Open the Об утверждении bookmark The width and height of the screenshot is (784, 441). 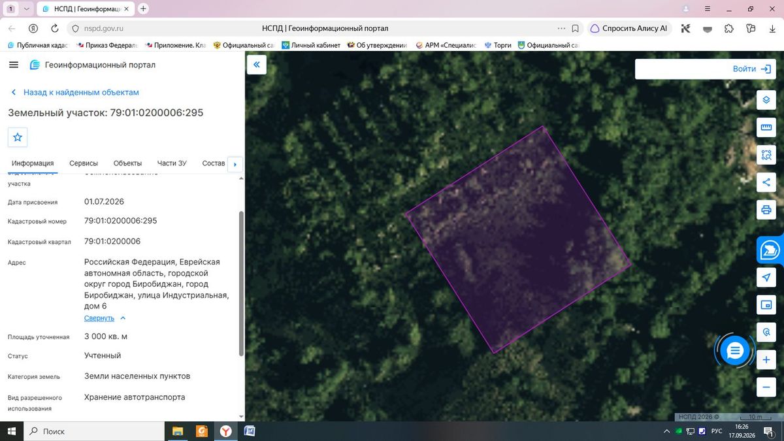point(378,45)
